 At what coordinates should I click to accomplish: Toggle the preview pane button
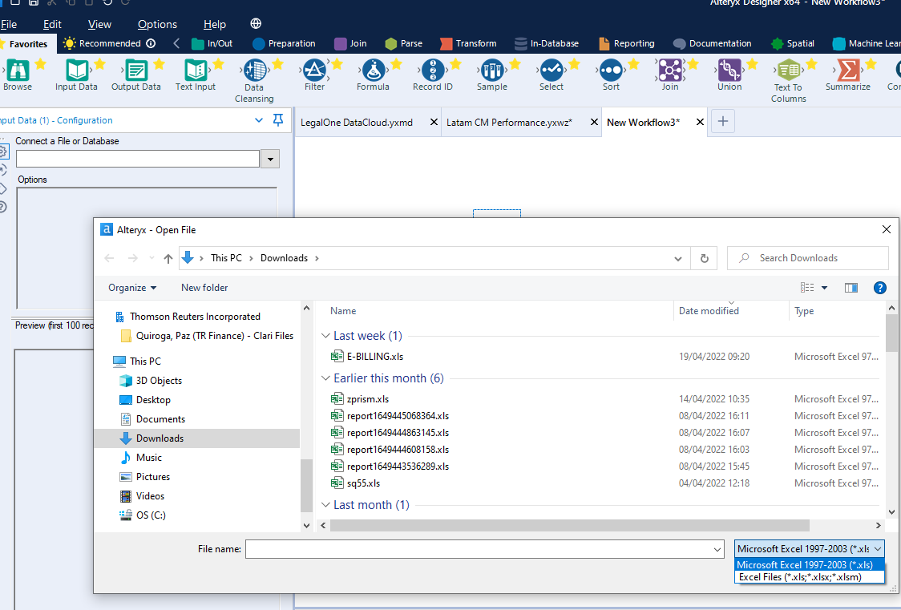(851, 288)
